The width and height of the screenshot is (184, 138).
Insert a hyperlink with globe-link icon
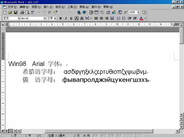79,12
